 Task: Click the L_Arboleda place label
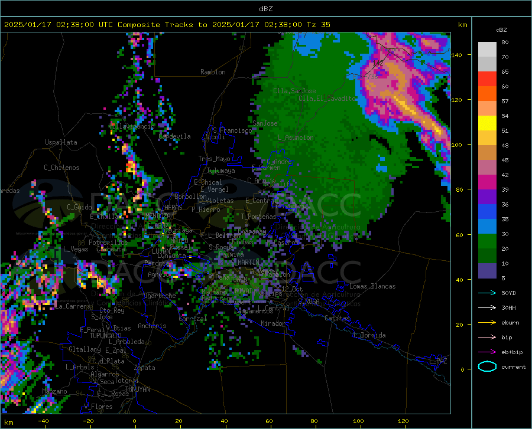pos(127,342)
